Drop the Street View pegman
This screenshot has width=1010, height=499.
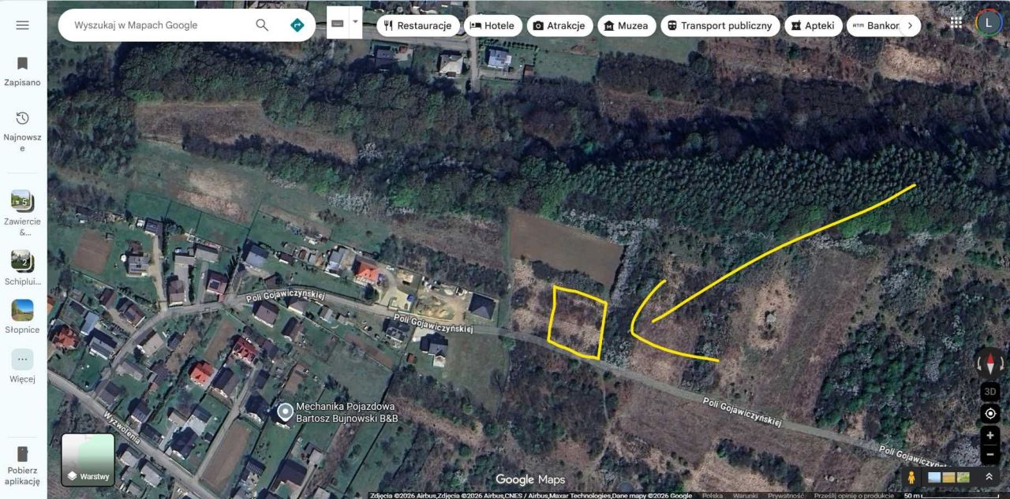pyautogui.click(x=911, y=477)
